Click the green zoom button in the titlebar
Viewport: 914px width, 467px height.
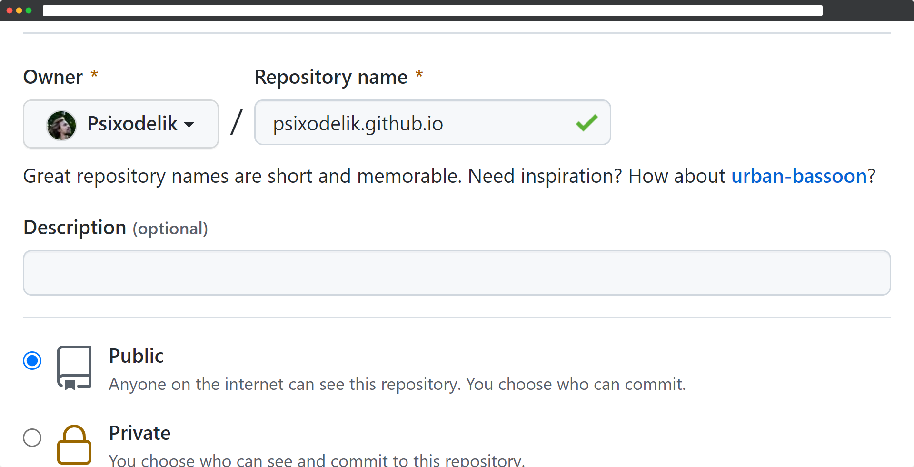point(29,10)
